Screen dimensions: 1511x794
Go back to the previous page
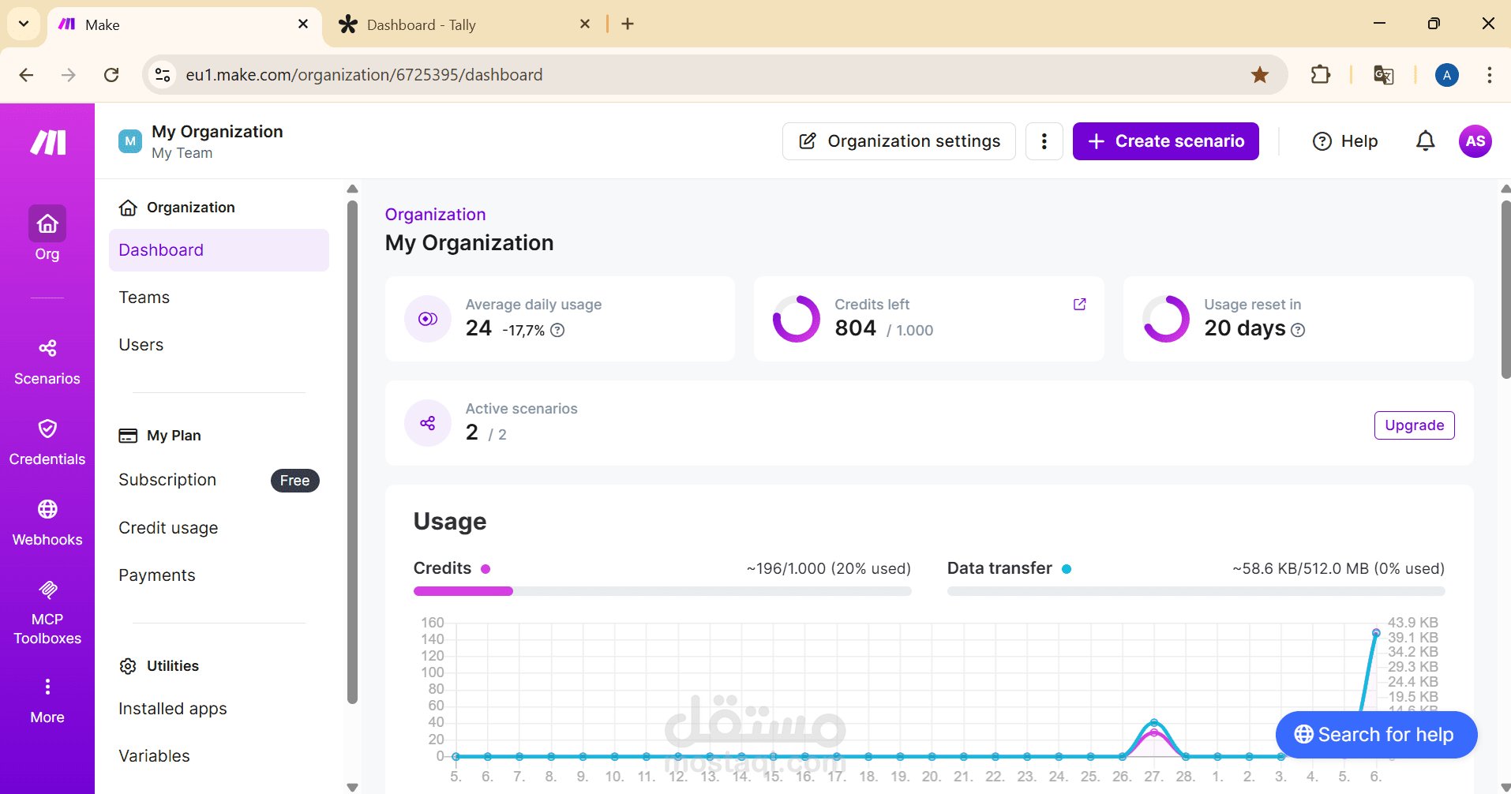point(26,75)
